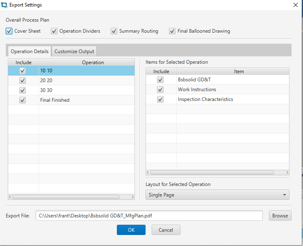Click the Cancel button
This screenshot has width=303, height=246.
point(166,230)
